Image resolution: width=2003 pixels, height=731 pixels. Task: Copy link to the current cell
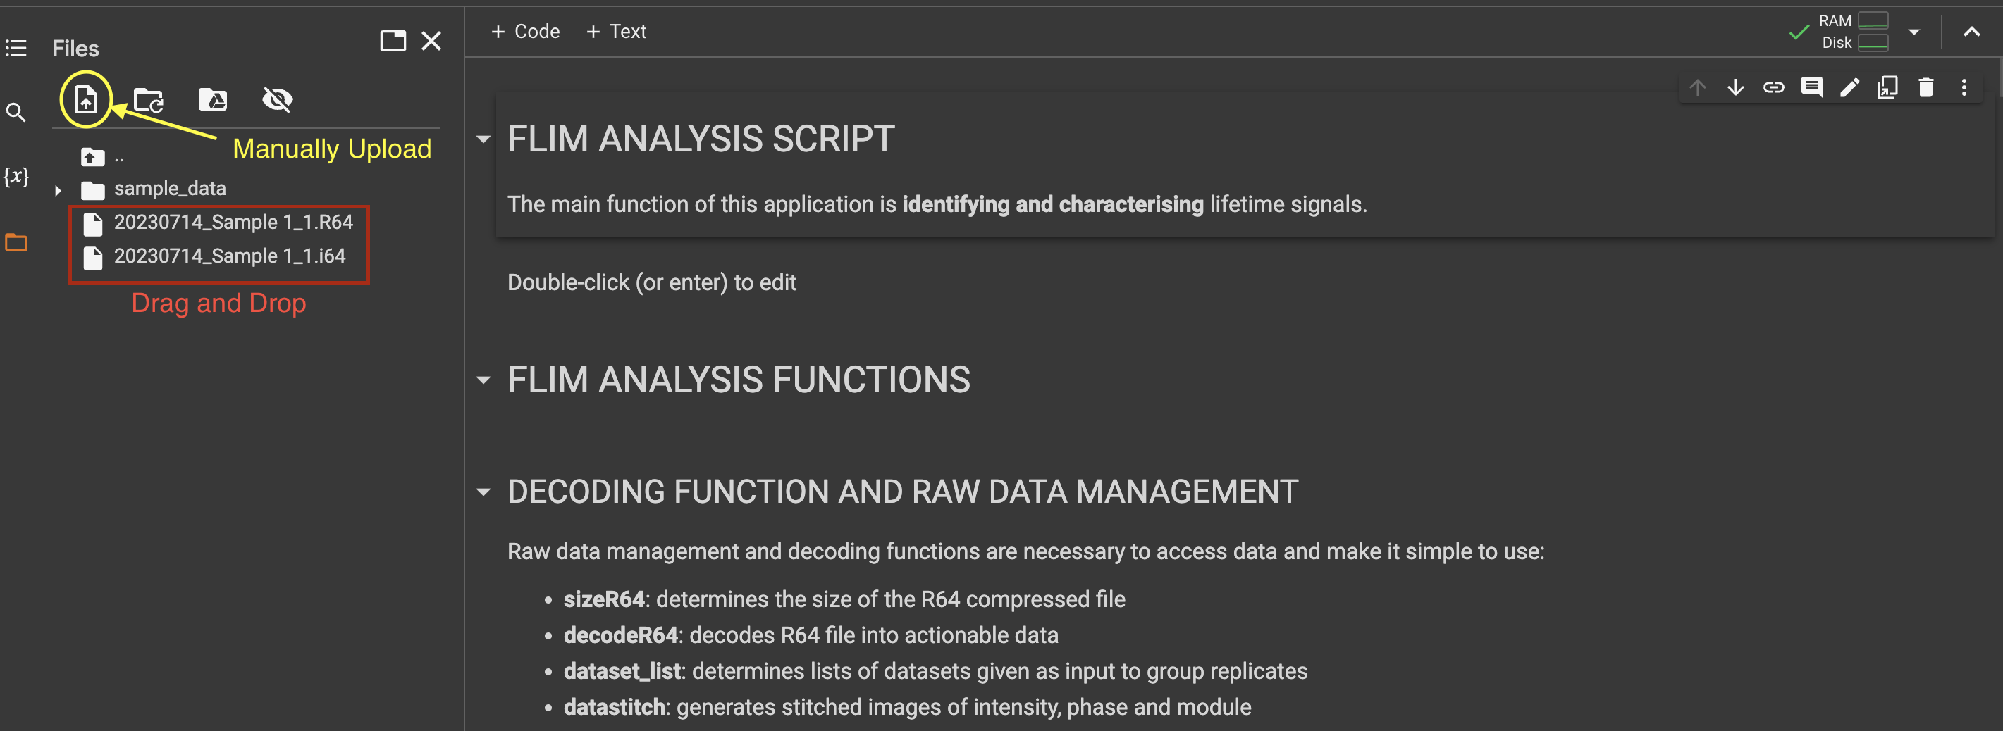tap(1774, 87)
